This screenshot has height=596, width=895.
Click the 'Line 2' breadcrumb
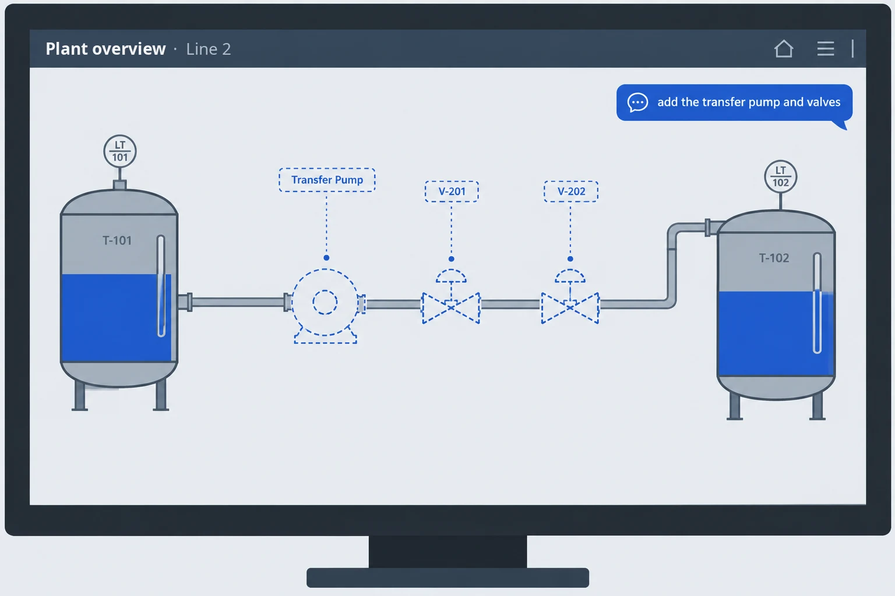(x=209, y=49)
